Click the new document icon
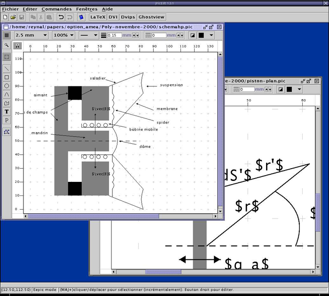Image resolution: width=329 pixels, height=296 pixels. (x=5, y=17)
